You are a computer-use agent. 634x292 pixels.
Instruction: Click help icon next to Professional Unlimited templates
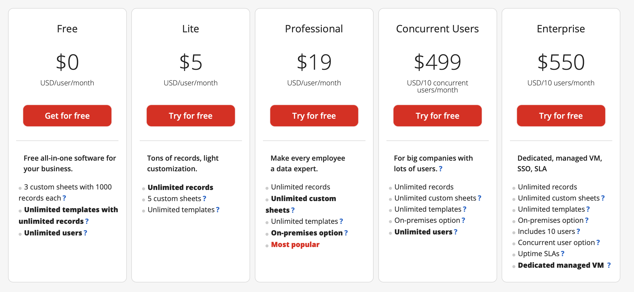(x=341, y=221)
